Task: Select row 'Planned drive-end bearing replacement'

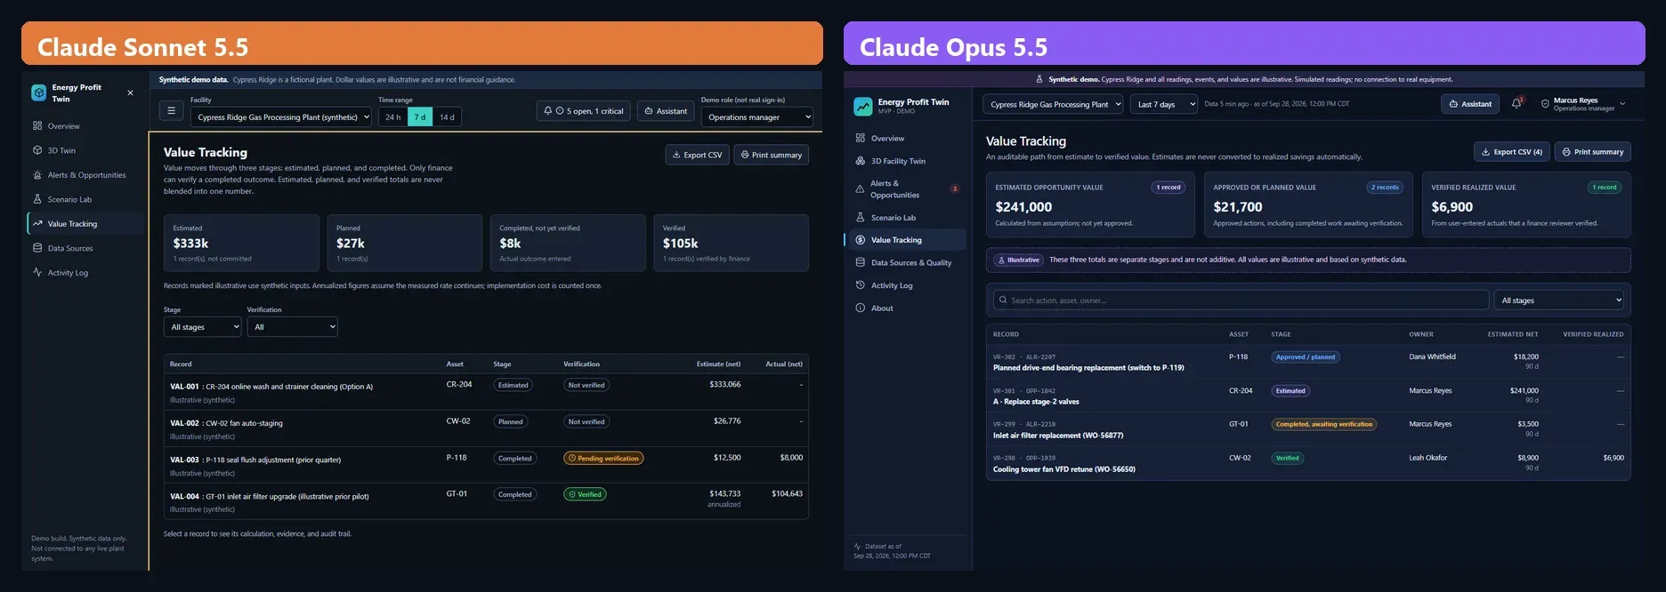Action: coord(1308,363)
